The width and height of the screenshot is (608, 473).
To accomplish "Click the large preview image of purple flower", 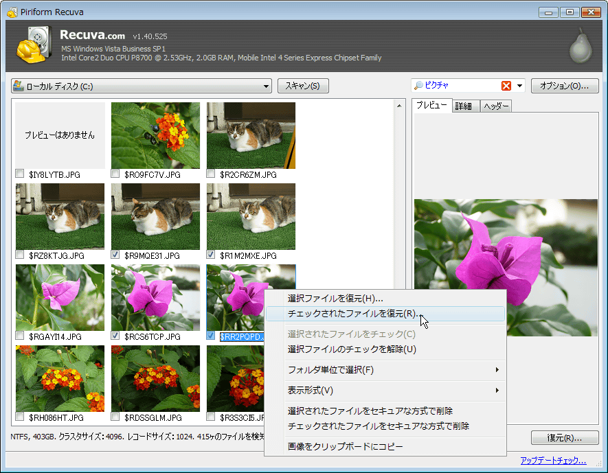I will 506,268.
